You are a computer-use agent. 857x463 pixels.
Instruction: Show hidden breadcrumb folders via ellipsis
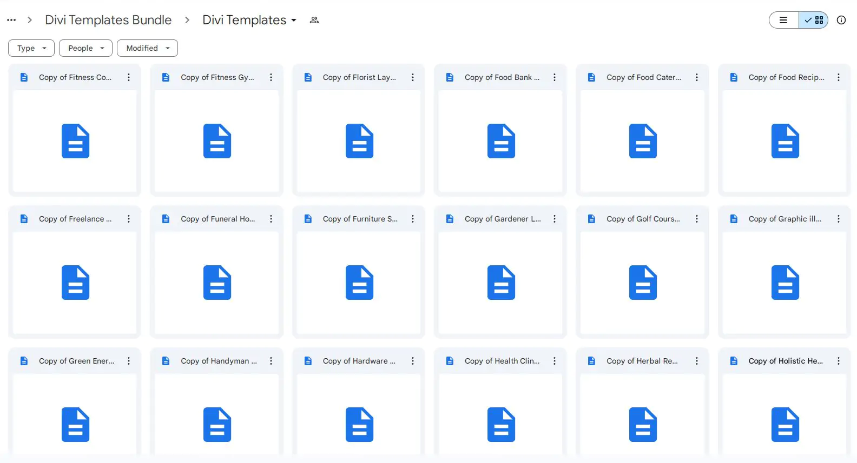(x=11, y=20)
